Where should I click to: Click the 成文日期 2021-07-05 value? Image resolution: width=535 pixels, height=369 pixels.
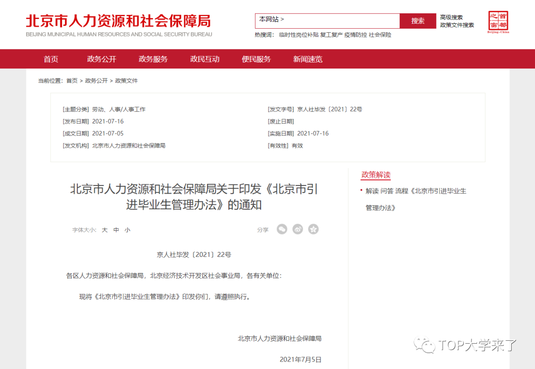point(108,133)
